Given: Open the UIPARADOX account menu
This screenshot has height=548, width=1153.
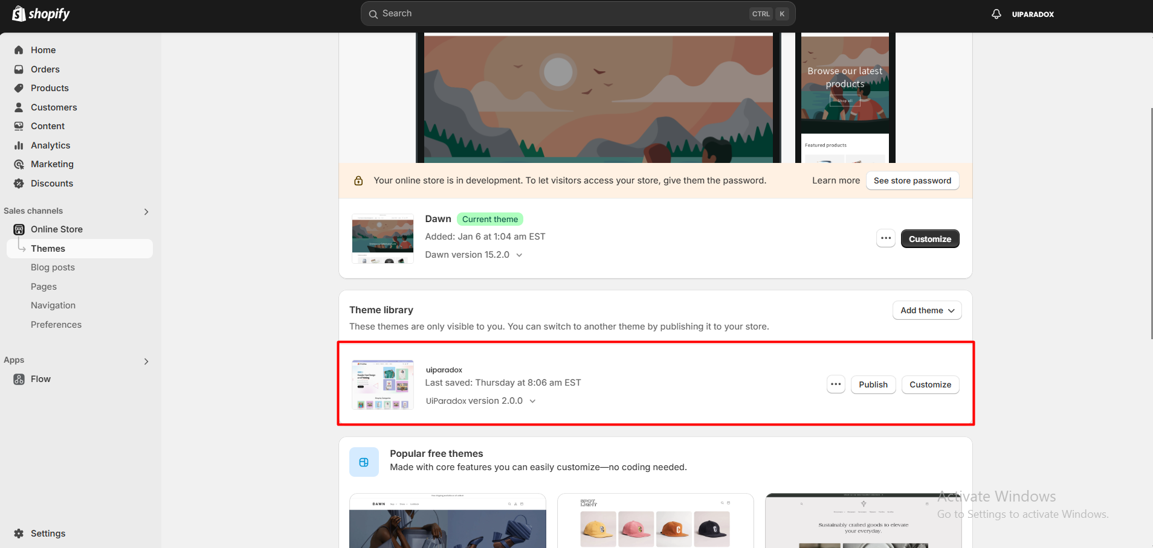Looking at the screenshot, I should [1033, 14].
